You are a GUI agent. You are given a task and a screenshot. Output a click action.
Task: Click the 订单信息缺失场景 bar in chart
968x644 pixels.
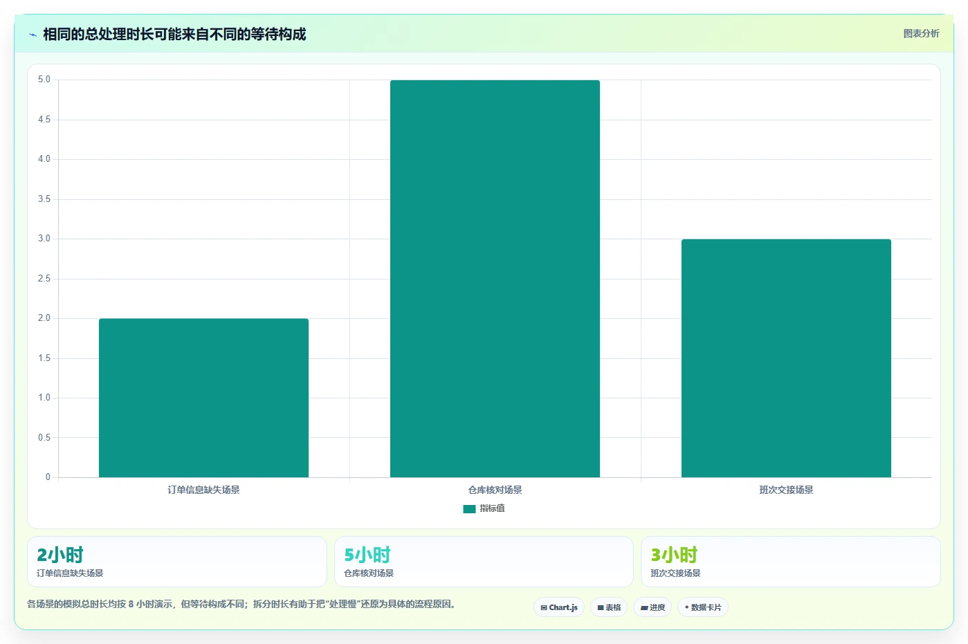(203, 398)
